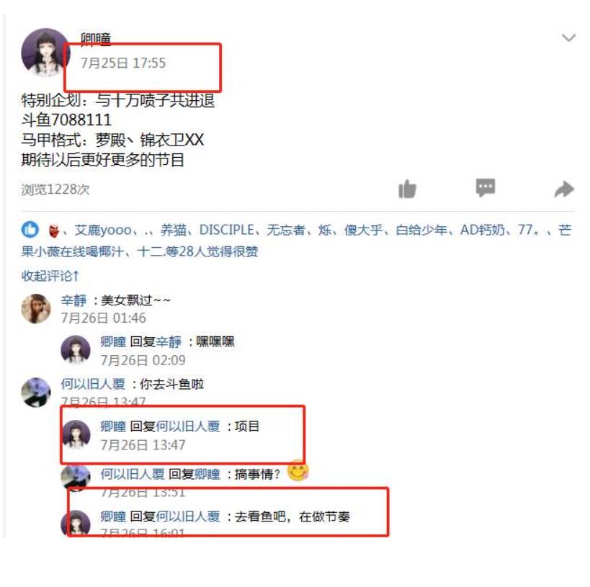Click 艾鹿yooo name in likes list
590x587 pixels.
coord(103,230)
